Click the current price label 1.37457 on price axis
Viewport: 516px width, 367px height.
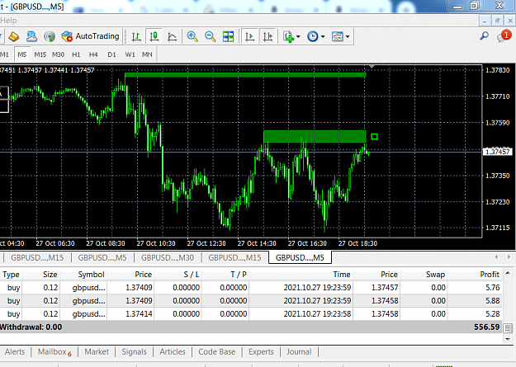(498, 152)
